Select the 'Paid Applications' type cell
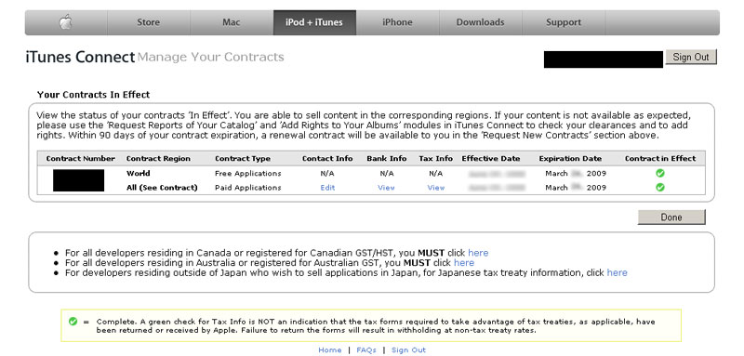This screenshot has width=744, height=356. click(247, 188)
